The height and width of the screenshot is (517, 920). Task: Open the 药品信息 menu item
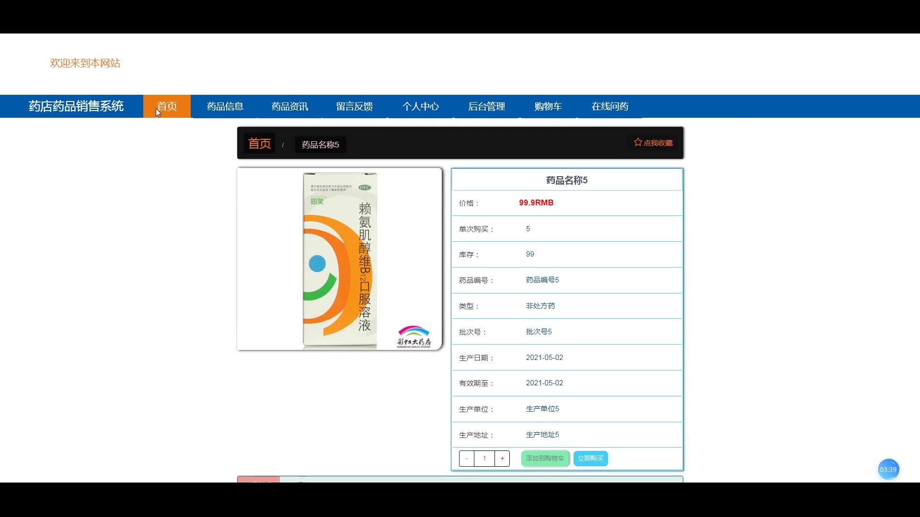click(225, 106)
